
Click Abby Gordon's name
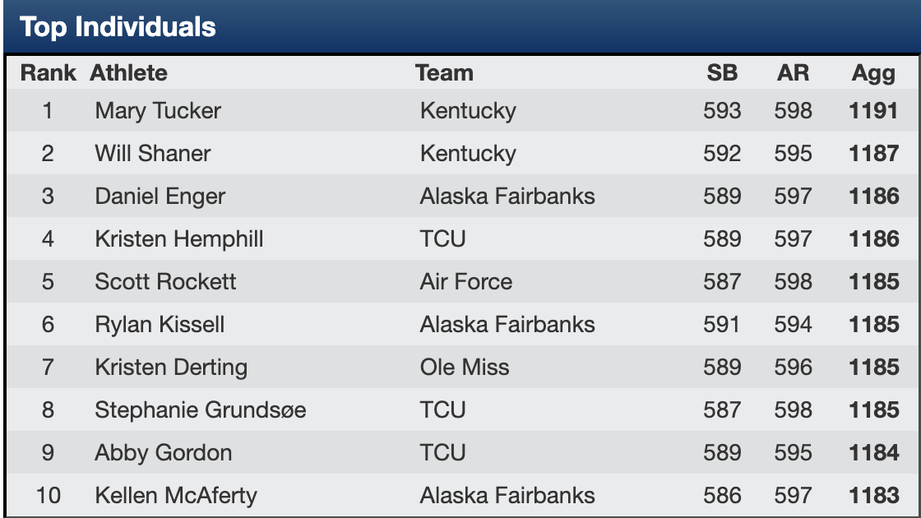164,453
